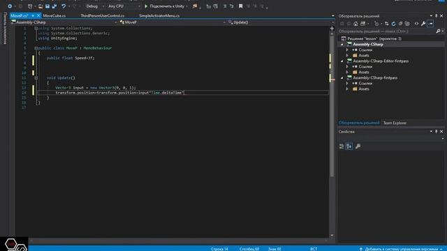Click the editor split-window plus handle
Screen dimensions: 447x251
pyautogui.click(x=332, y=29)
